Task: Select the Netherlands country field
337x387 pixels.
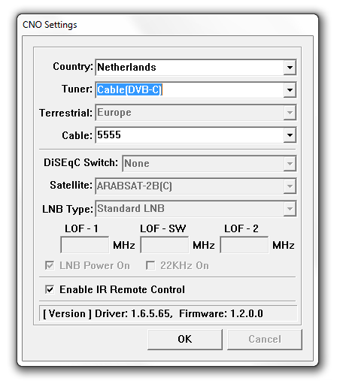Action: pyautogui.click(x=190, y=68)
